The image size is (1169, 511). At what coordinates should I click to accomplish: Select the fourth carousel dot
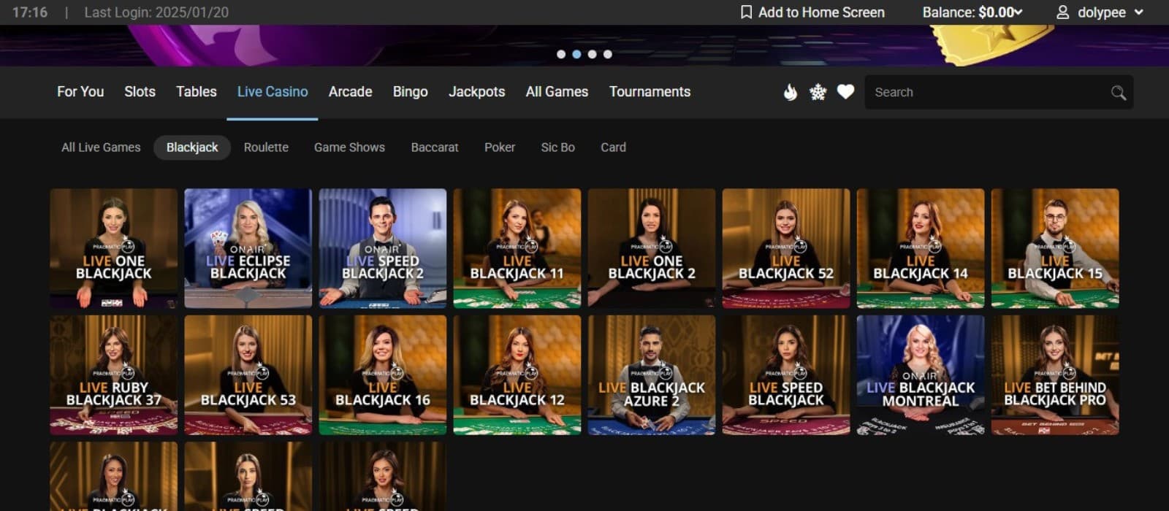[607, 54]
